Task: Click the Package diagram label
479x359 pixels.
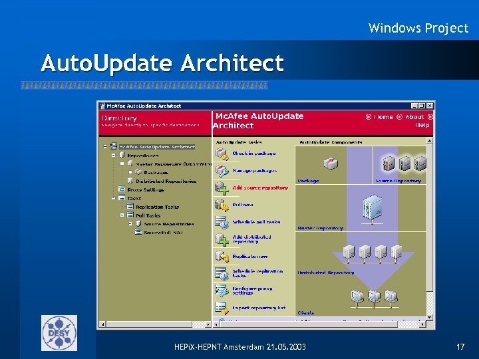Action: pos(308,181)
